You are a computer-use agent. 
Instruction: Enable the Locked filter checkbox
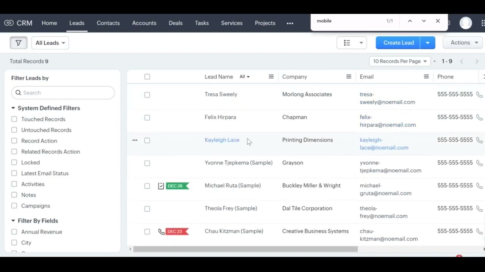[14, 162]
